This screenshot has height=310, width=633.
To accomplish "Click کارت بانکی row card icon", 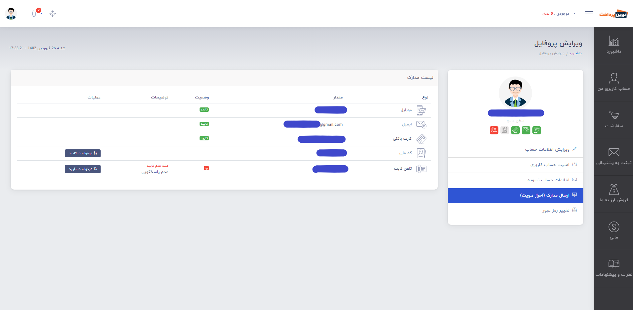I will (421, 139).
